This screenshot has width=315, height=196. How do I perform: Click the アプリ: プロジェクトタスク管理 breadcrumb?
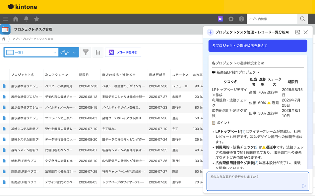33,39
